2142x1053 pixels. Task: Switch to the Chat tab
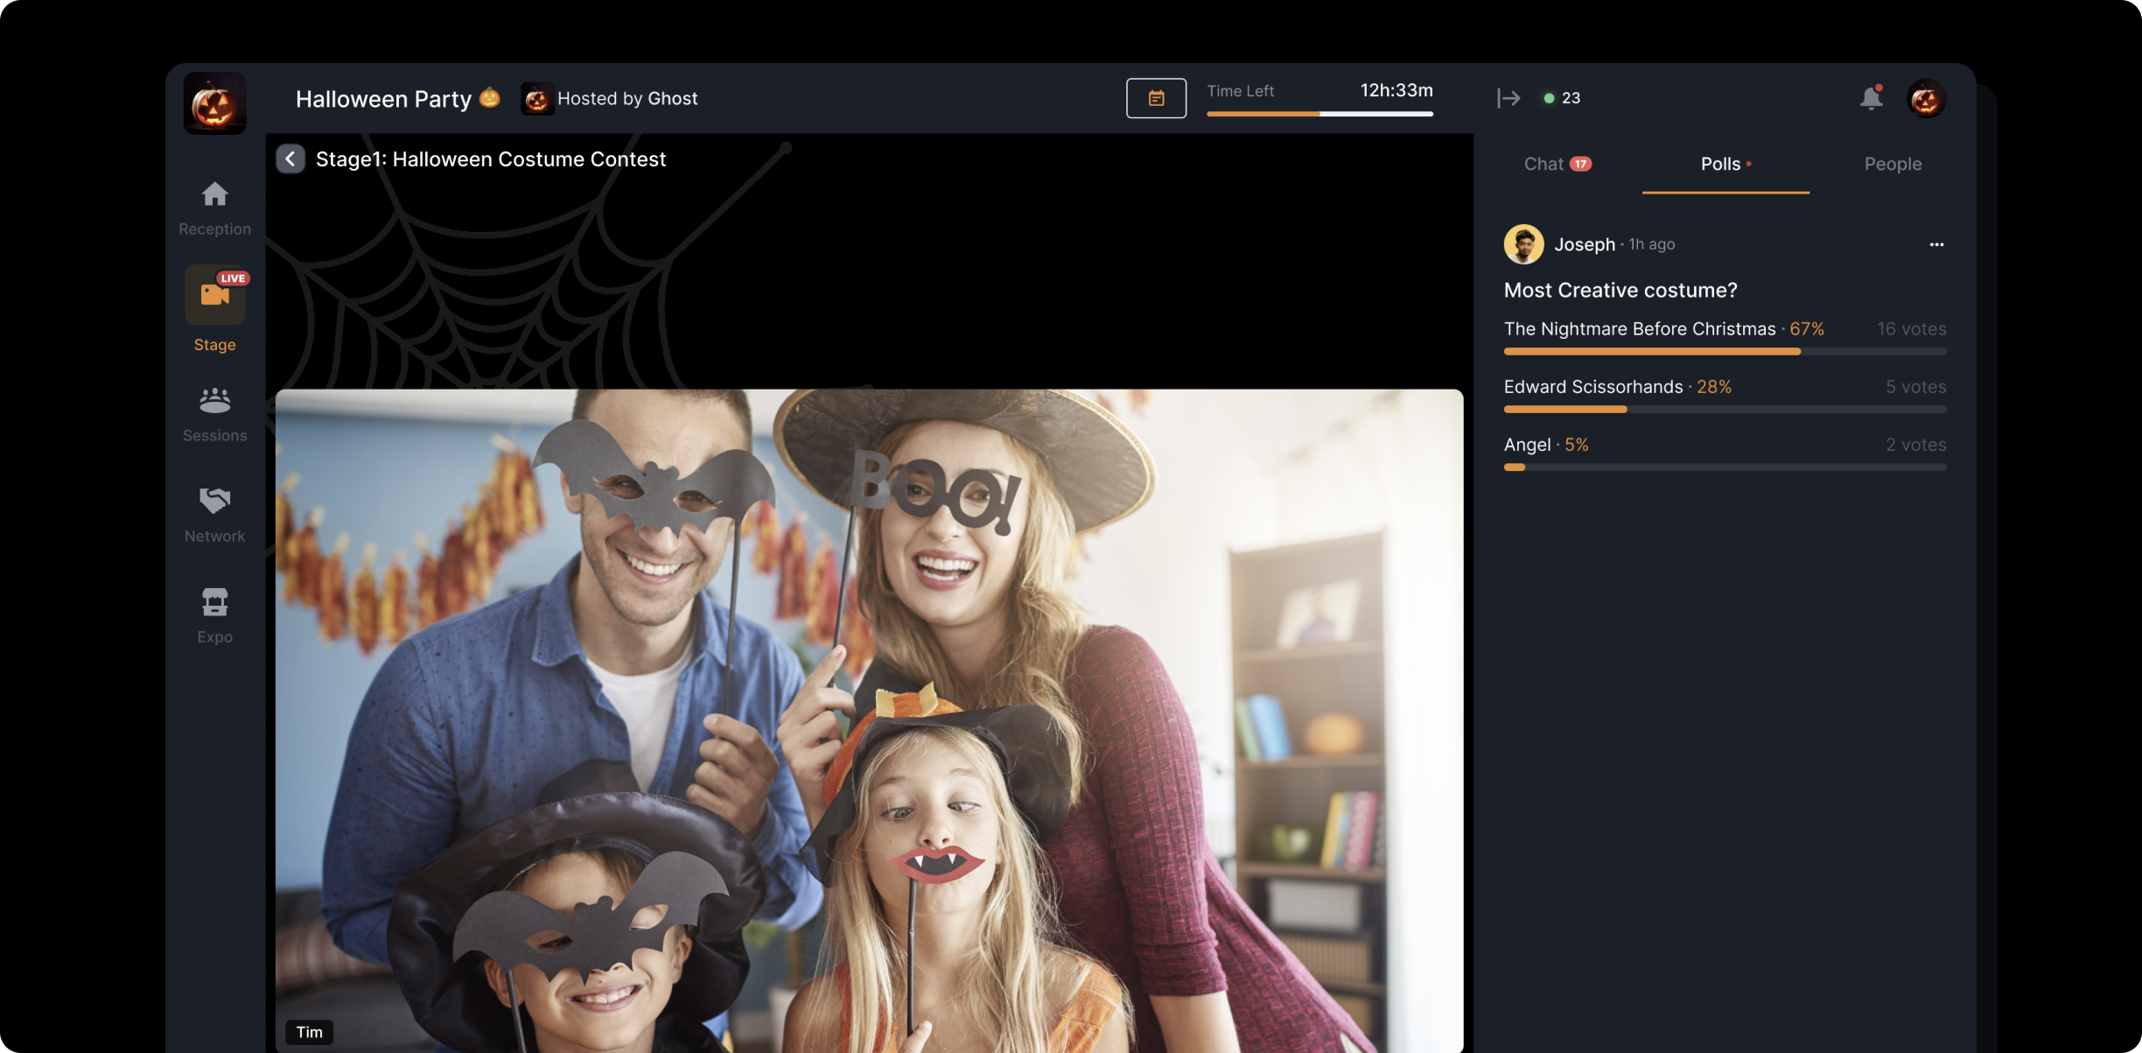click(1557, 164)
